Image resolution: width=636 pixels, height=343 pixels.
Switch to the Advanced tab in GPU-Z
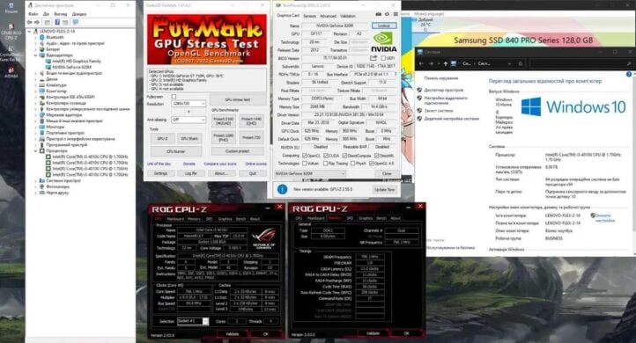(x=328, y=16)
